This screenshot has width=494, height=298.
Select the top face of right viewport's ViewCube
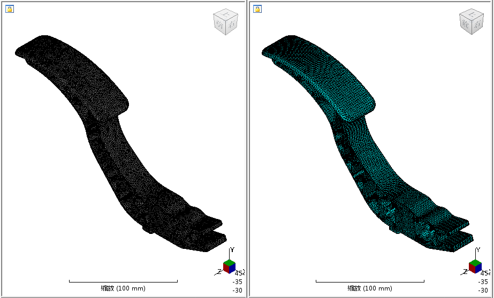471,14
